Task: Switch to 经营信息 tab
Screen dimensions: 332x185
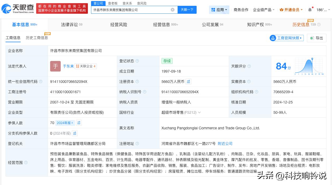Action: click(x=166, y=25)
